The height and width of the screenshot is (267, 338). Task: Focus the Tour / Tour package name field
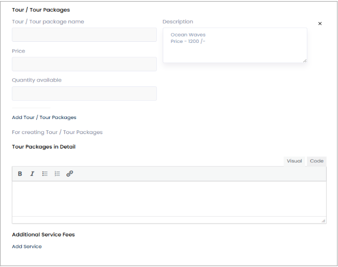click(84, 35)
